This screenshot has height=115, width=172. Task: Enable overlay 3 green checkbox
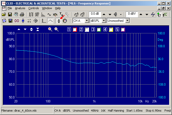[99, 29]
